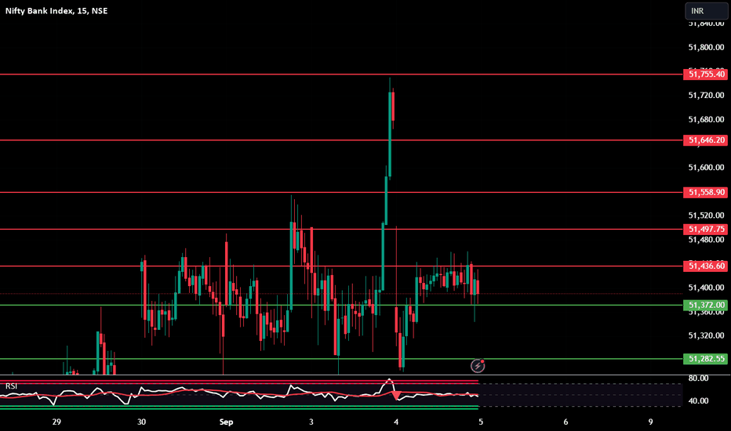The height and width of the screenshot is (431, 731).
Task: Click the lightning bolt alert icon on the chart
Action: click(478, 366)
